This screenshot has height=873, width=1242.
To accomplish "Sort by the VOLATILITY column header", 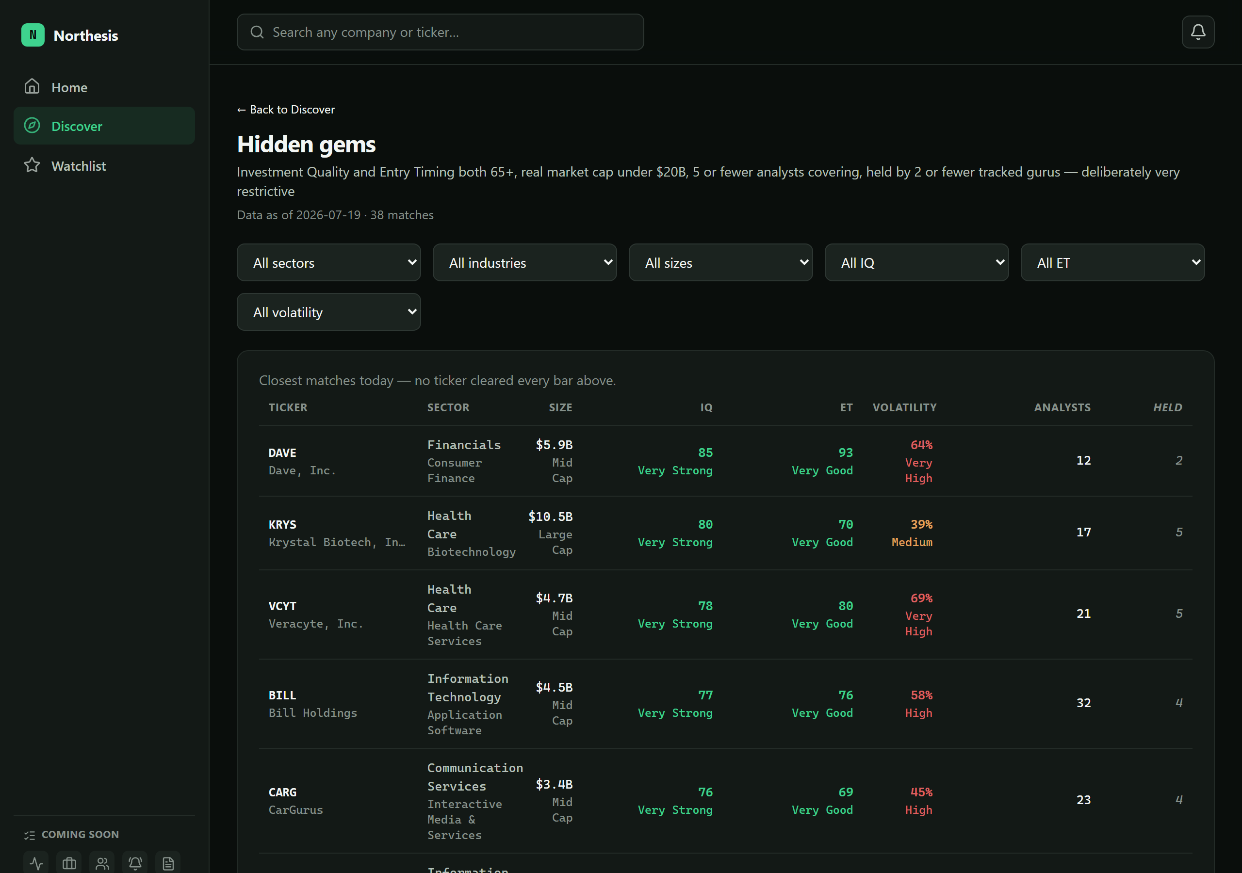I will [904, 407].
